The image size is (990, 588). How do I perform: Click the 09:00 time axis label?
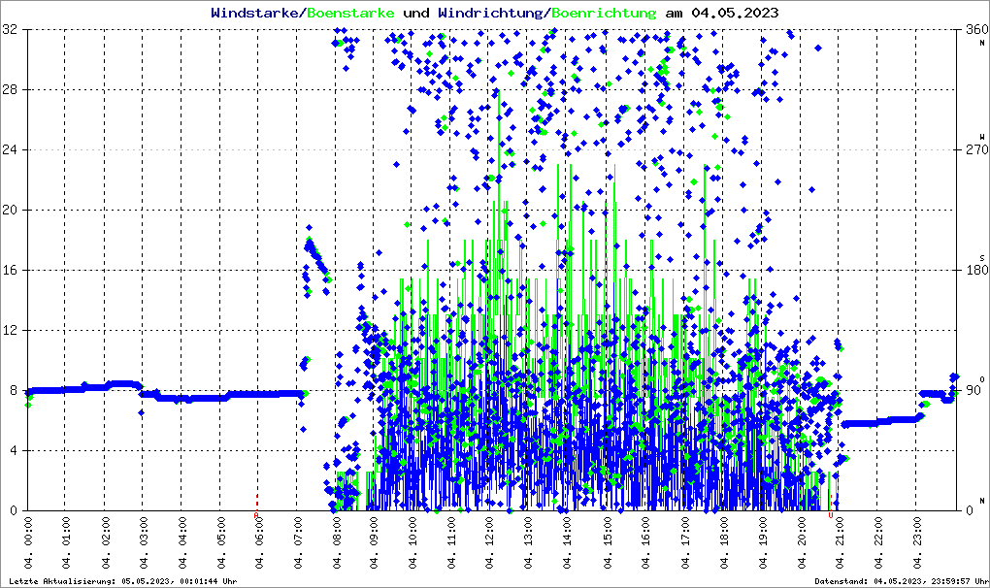tap(376, 543)
